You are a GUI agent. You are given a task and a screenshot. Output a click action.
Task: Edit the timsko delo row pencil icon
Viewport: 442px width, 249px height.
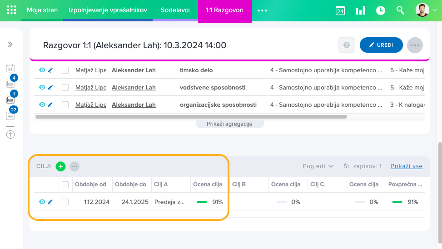click(x=50, y=70)
